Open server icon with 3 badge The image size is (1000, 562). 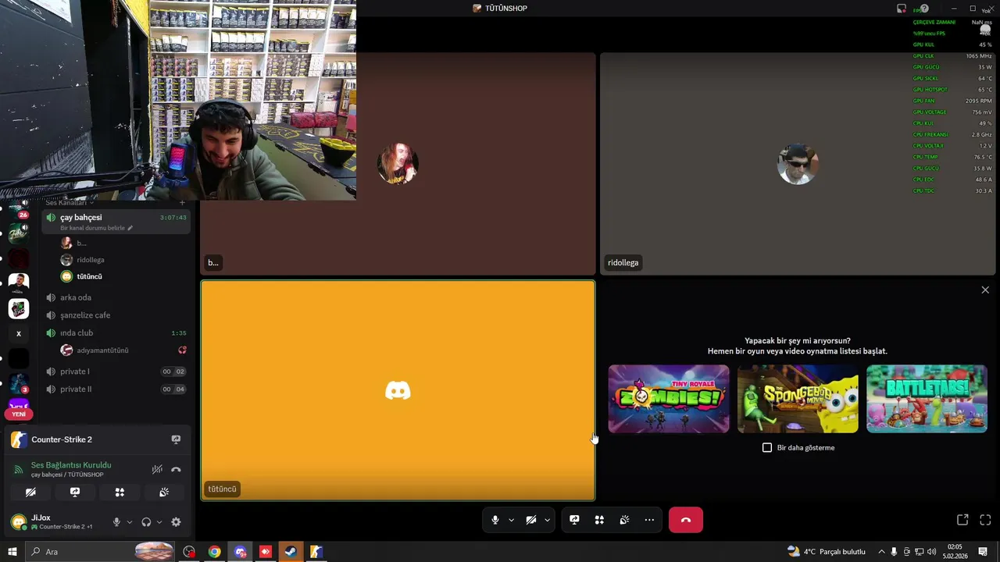point(19,383)
